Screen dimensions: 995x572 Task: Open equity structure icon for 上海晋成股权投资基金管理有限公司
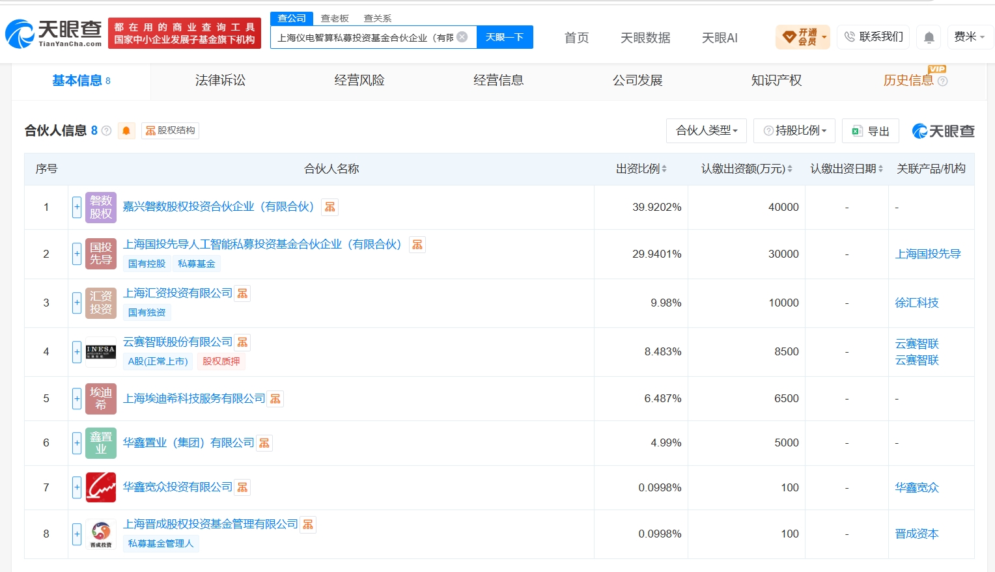308,524
